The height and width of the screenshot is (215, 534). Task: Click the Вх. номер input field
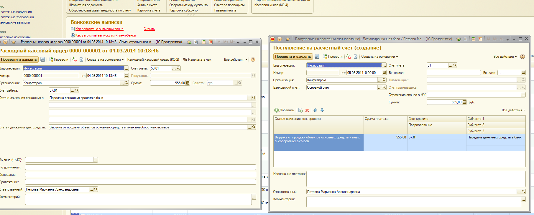point(454,73)
